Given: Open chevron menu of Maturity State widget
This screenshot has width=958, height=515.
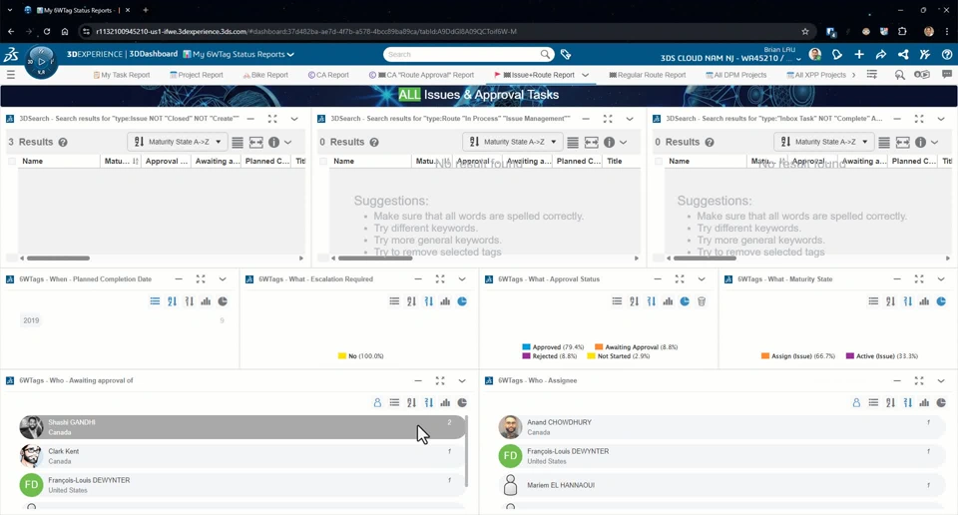Looking at the screenshot, I should click(941, 279).
